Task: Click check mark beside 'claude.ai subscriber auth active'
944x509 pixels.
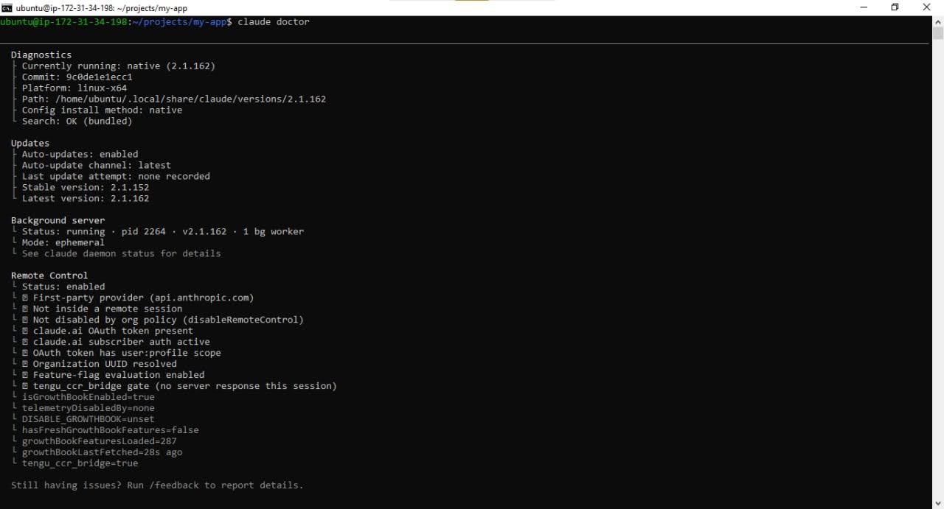Action: pyautogui.click(x=25, y=343)
